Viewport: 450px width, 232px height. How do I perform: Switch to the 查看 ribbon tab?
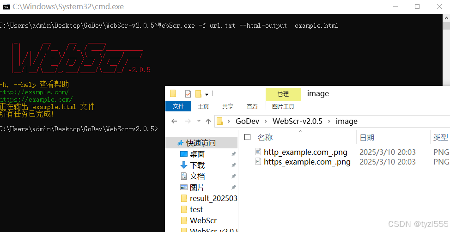(x=252, y=106)
